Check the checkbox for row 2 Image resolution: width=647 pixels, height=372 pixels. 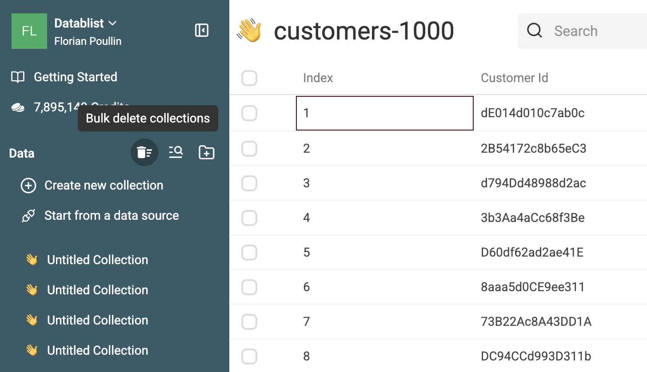coord(249,148)
